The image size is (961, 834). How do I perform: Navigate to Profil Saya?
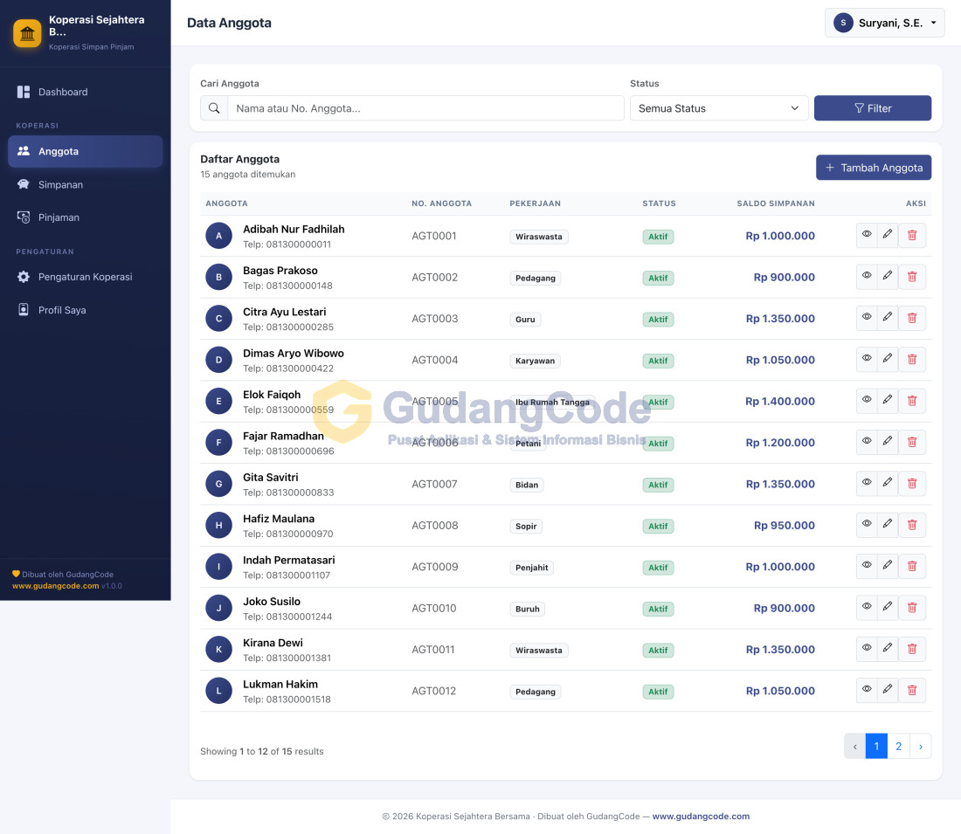coord(86,310)
